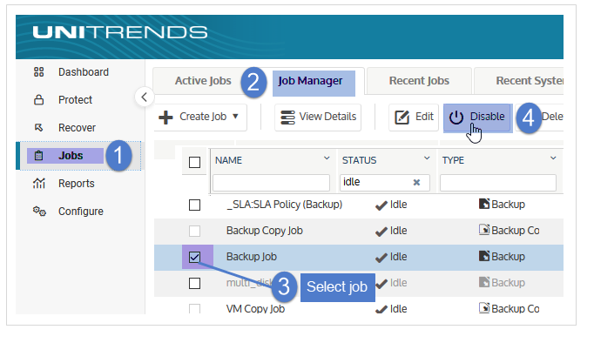The height and width of the screenshot is (343, 594).
Task: Click the Reports chart icon
Action: pyautogui.click(x=38, y=183)
